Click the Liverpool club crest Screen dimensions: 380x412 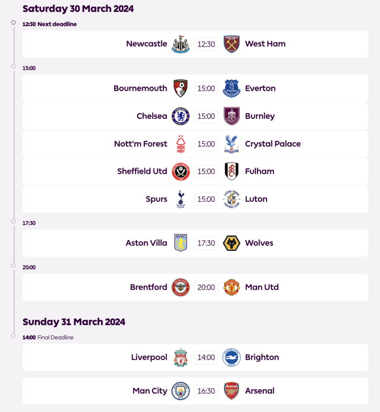[x=181, y=357]
